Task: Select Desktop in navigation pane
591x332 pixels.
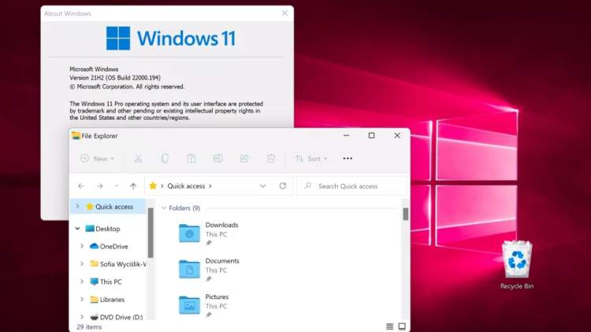Action: 108,228
